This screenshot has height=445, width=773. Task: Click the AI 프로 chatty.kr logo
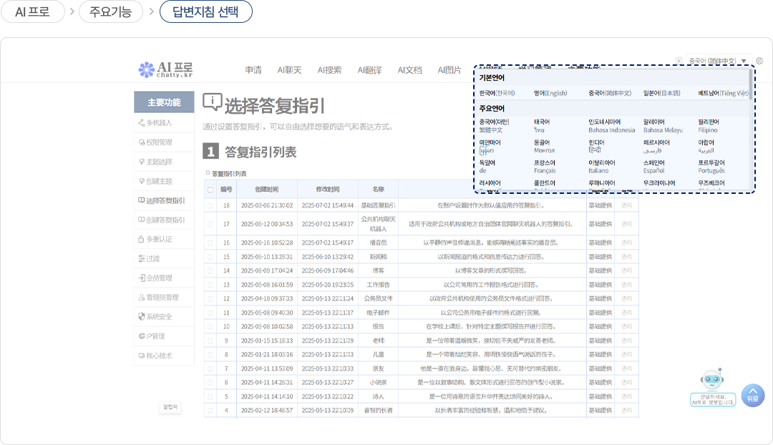pos(165,69)
